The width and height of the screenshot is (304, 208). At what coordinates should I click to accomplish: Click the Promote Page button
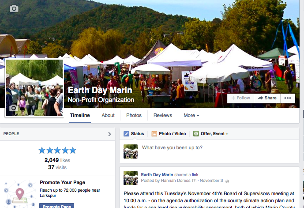point(56,206)
